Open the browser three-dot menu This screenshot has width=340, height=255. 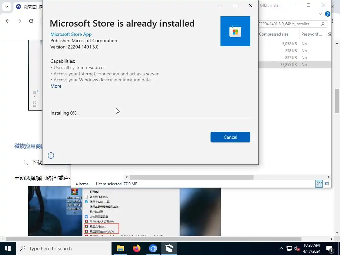(333, 21)
